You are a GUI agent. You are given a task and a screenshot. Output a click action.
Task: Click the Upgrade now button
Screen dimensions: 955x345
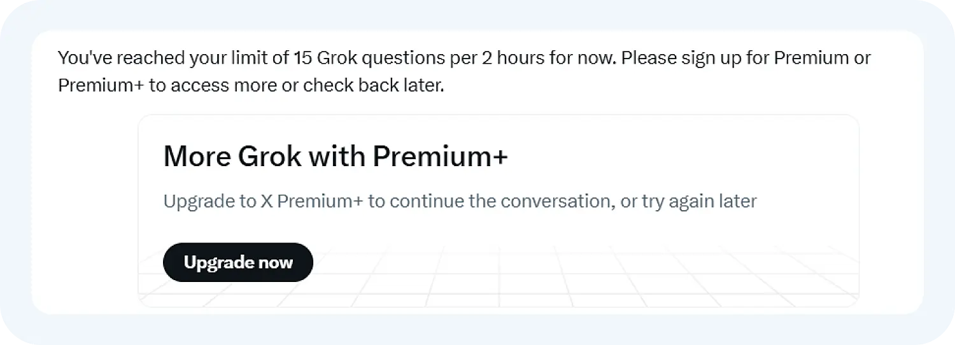coord(238,262)
